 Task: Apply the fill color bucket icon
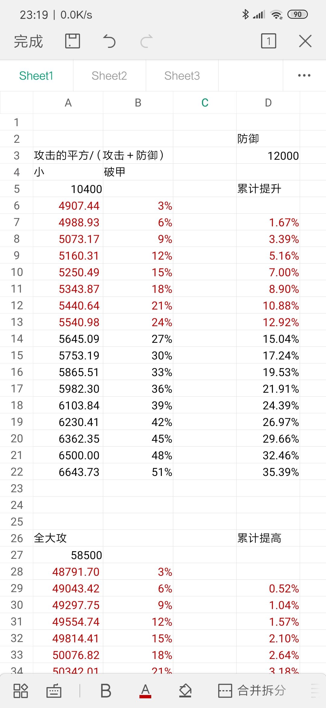coord(185,691)
